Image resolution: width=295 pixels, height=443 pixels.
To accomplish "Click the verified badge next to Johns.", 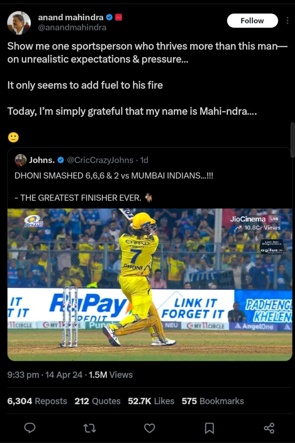I will coord(61,160).
